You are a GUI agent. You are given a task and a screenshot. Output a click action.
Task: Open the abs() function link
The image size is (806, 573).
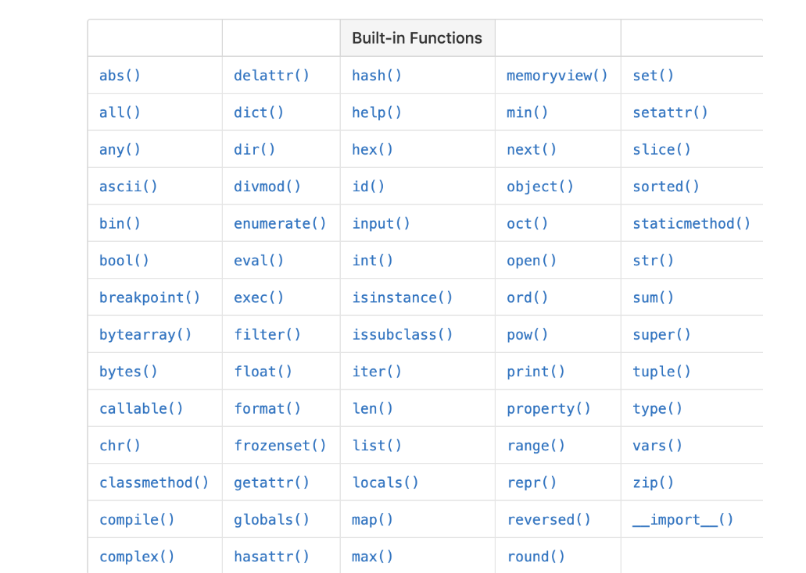click(x=120, y=76)
